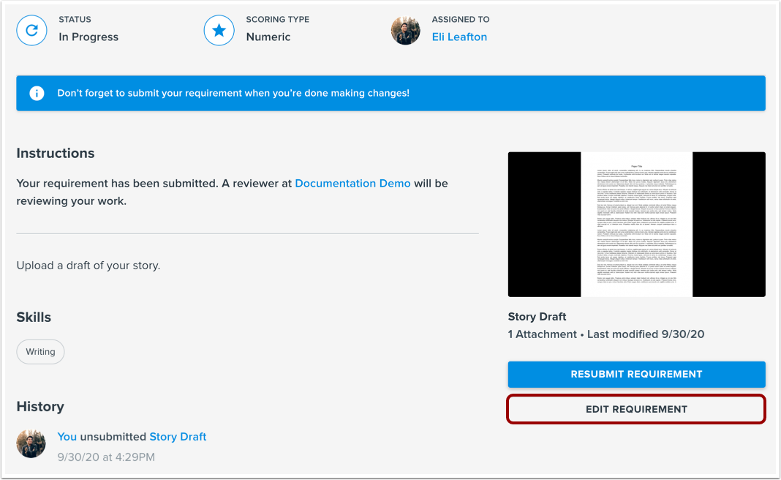Viewport: 781px width, 480px height.
Task: Click the Resubmit Requirement button
Action: [x=635, y=374]
